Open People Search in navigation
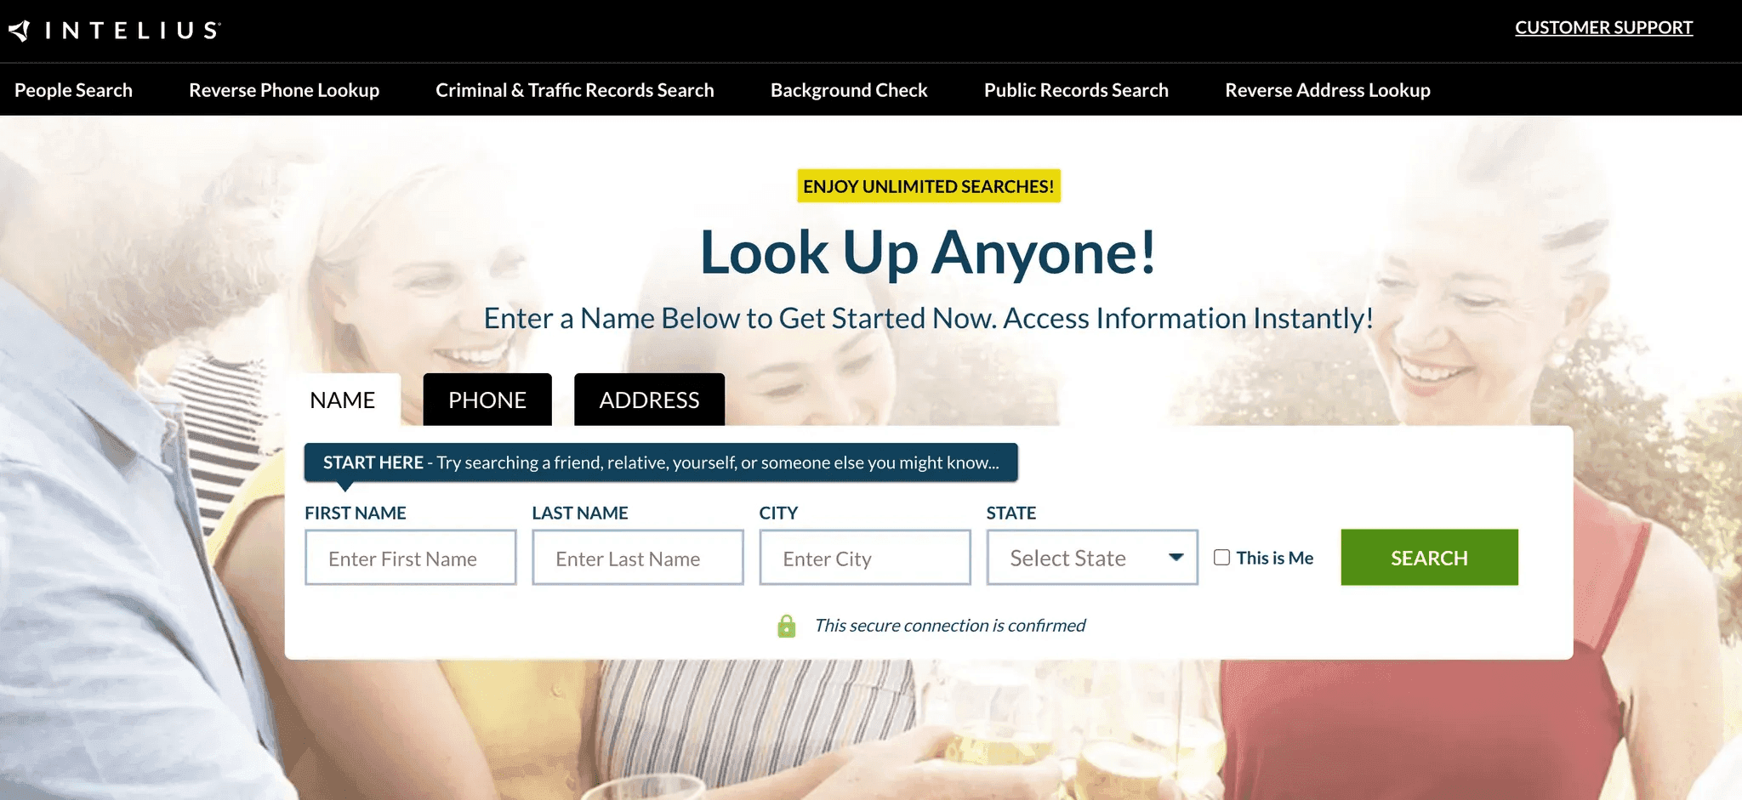This screenshot has width=1742, height=800. (73, 90)
